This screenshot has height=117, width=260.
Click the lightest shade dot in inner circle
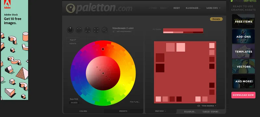pos(97,67)
